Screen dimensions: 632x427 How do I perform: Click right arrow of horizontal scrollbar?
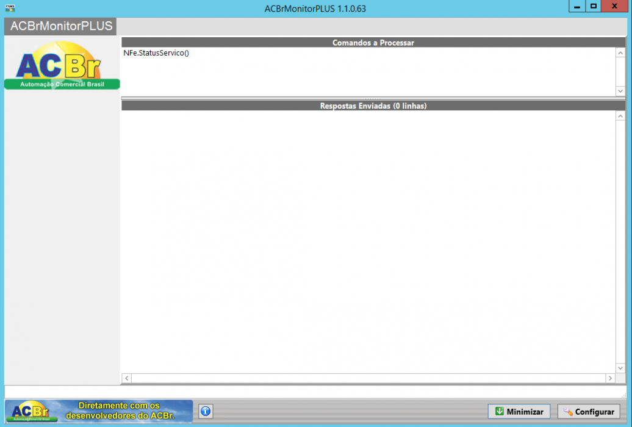(x=610, y=378)
